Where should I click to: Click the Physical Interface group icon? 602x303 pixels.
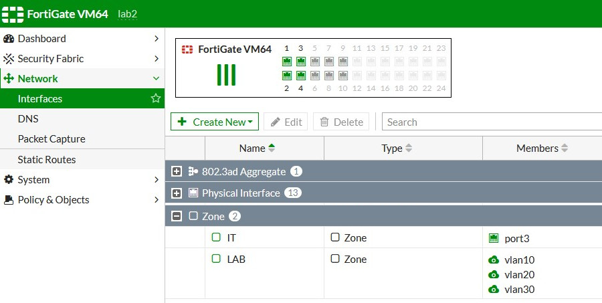(193, 193)
